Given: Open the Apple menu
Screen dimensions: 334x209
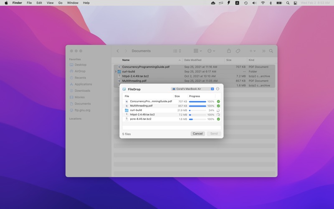Looking at the screenshot, I should click(6, 3).
